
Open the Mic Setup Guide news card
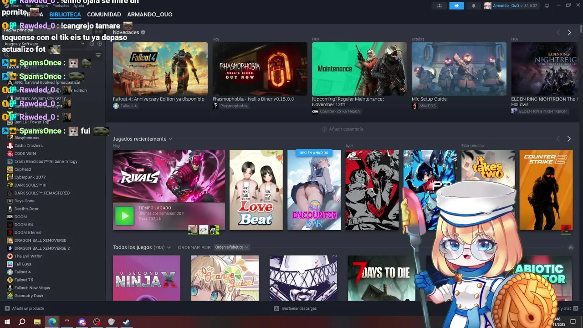tap(459, 69)
